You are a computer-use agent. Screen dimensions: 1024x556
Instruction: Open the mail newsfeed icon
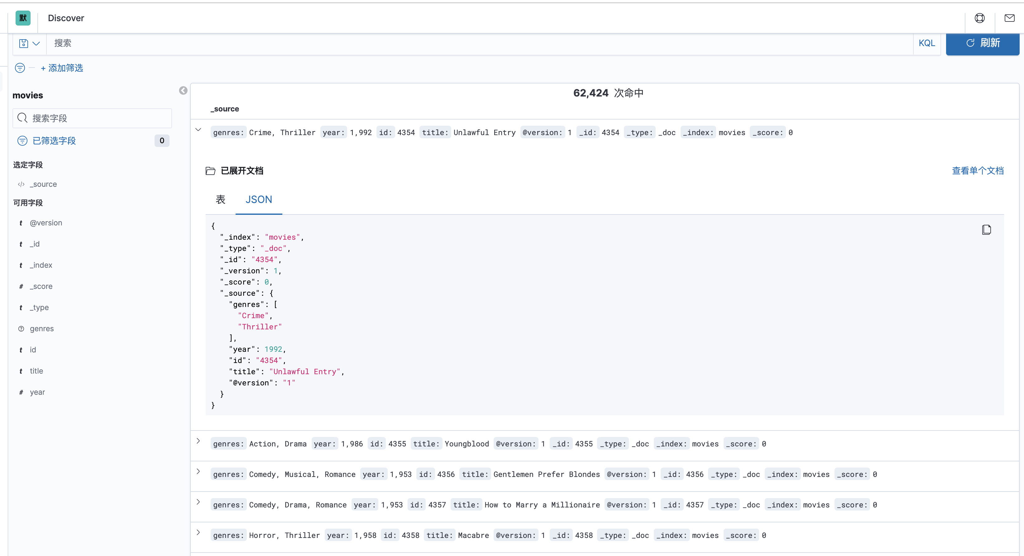1009,18
